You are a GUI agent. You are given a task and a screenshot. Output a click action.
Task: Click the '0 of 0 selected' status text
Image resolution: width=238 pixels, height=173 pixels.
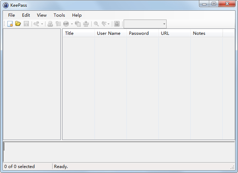point(20,167)
